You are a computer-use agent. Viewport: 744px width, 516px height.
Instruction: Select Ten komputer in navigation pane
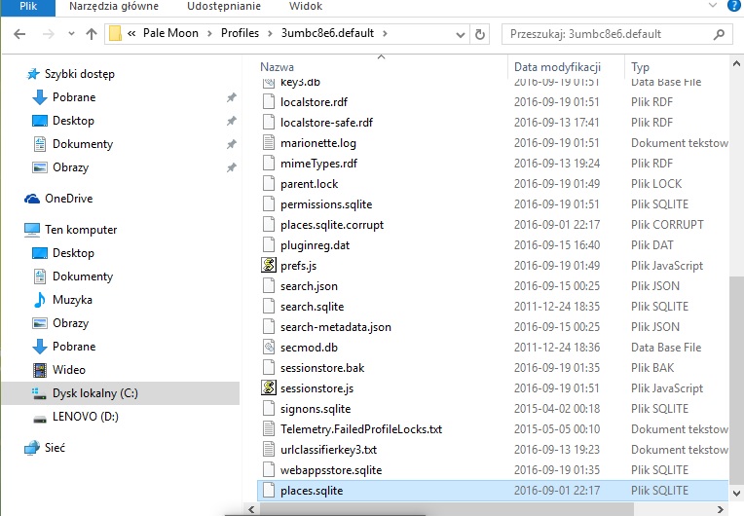click(x=81, y=230)
